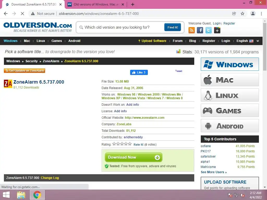Image resolution: width=267 pixels, height=200 pixels.
Task: Click the first rating star
Action: coord(114,144)
